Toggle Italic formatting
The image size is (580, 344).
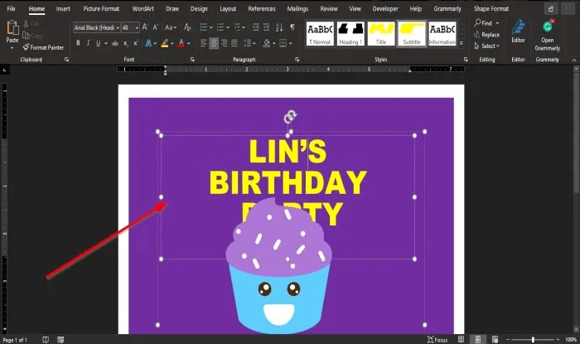tap(88, 43)
